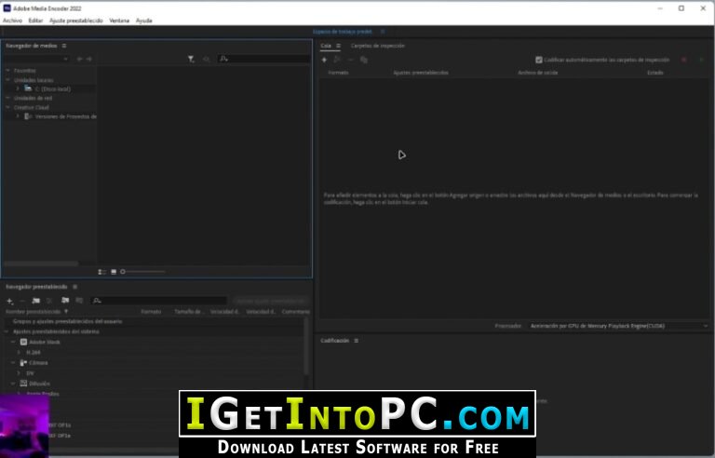This screenshot has width=715, height=458.
Task: Select C: (Disco local) drive icon
Action: pyautogui.click(x=28, y=88)
